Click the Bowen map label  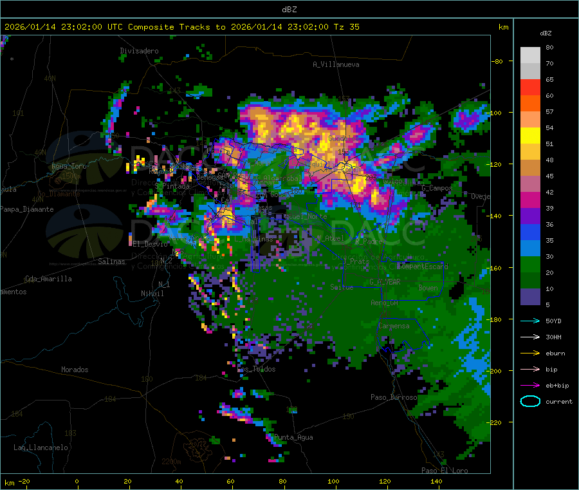[428, 287]
